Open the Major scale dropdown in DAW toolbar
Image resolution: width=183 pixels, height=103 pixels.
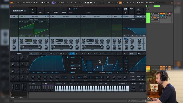click(64, 3)
